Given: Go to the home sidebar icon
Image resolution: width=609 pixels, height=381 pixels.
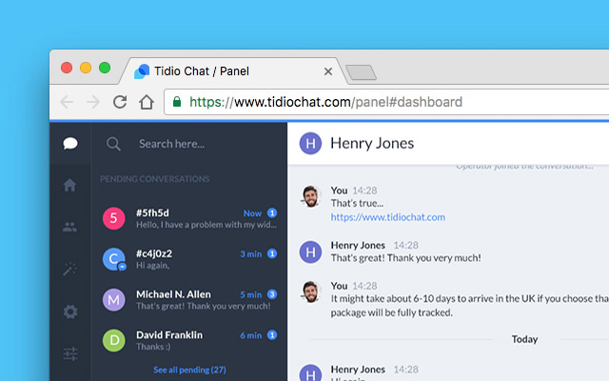Looking at the screenshot, I should (69, 185).
